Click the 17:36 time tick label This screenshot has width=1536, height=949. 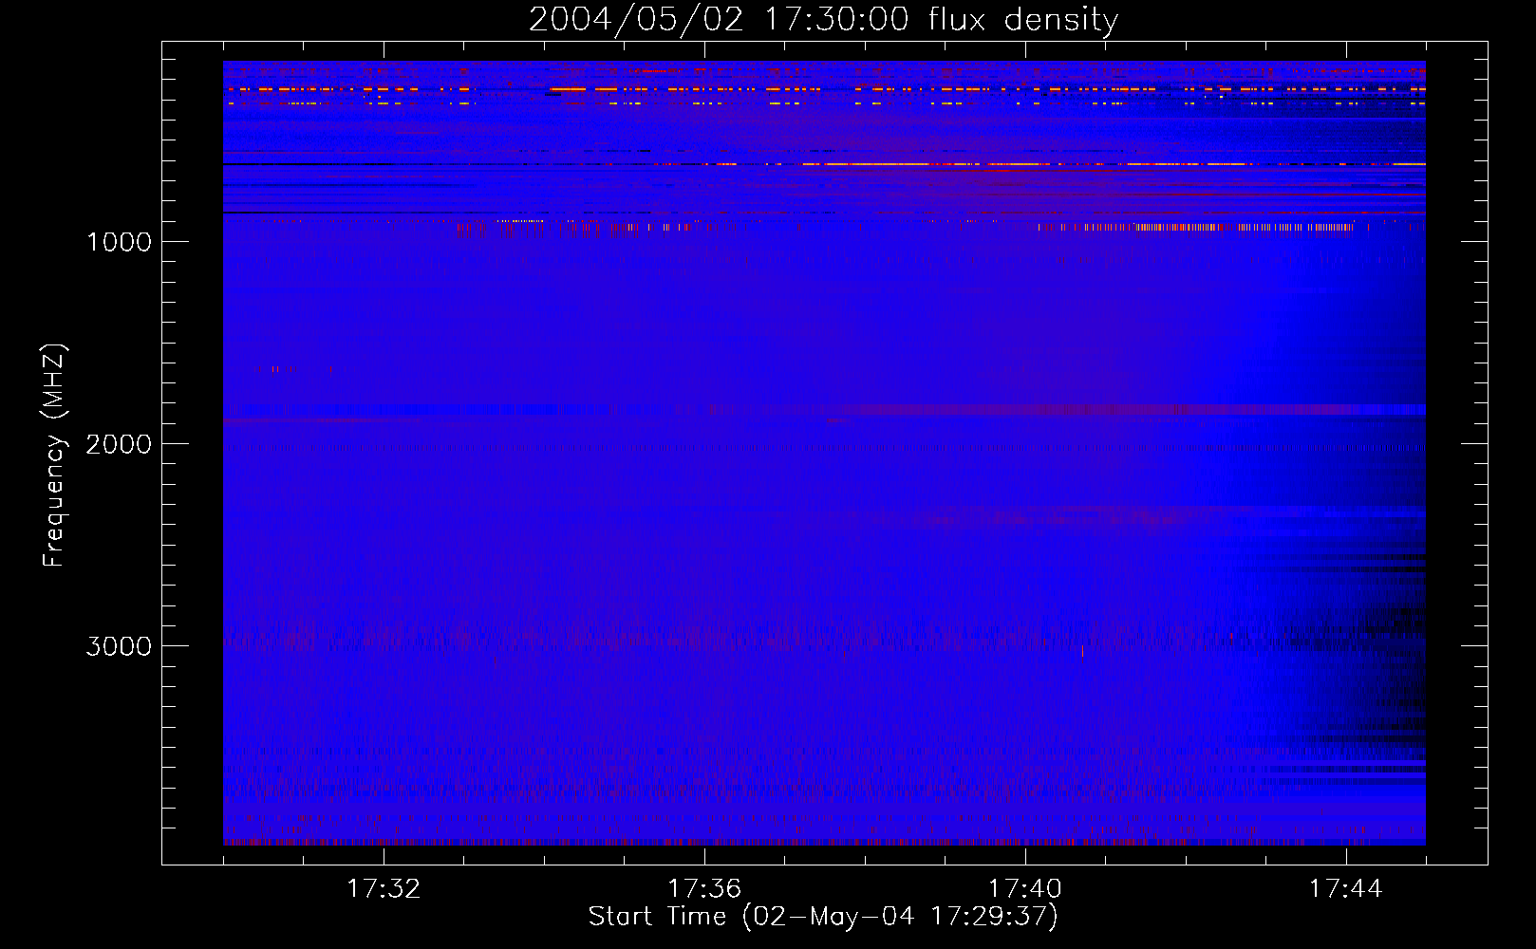[704, 889]
